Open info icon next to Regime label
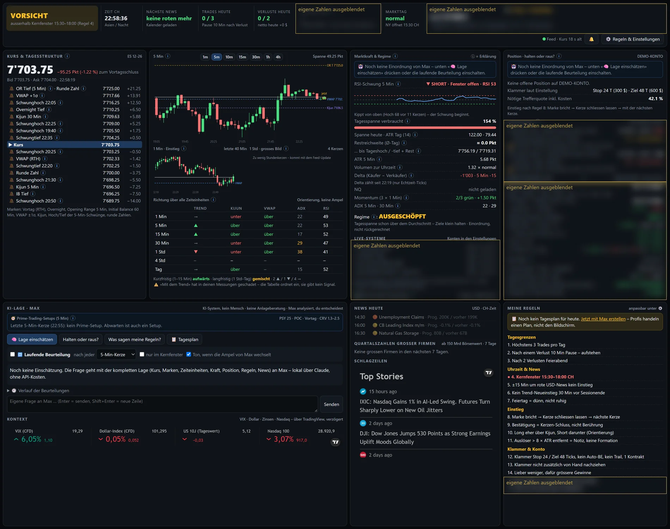The height and width of the screenshot is (529, 670). point(374,217)
